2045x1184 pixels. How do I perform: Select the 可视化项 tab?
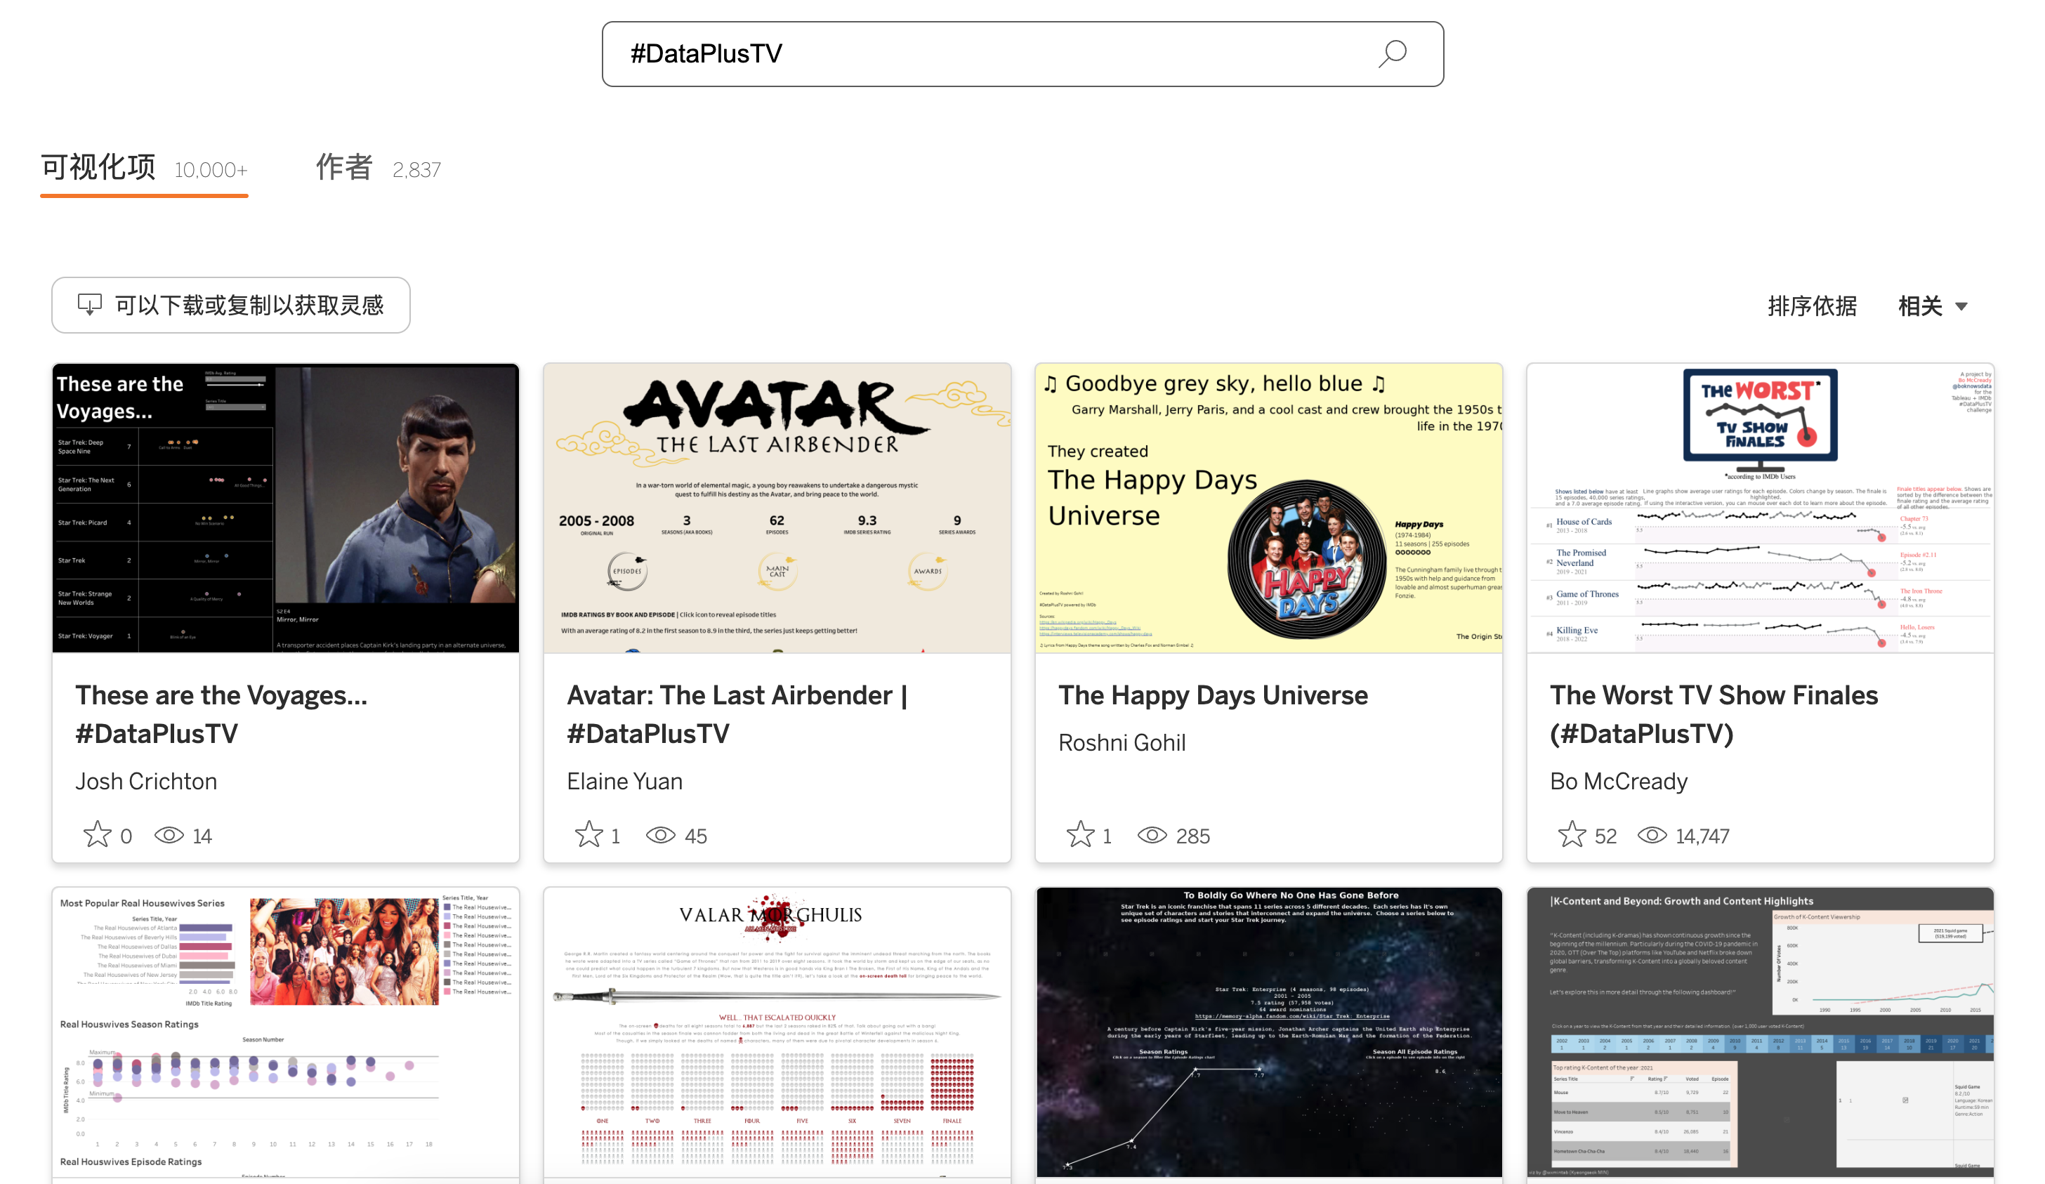99,167
